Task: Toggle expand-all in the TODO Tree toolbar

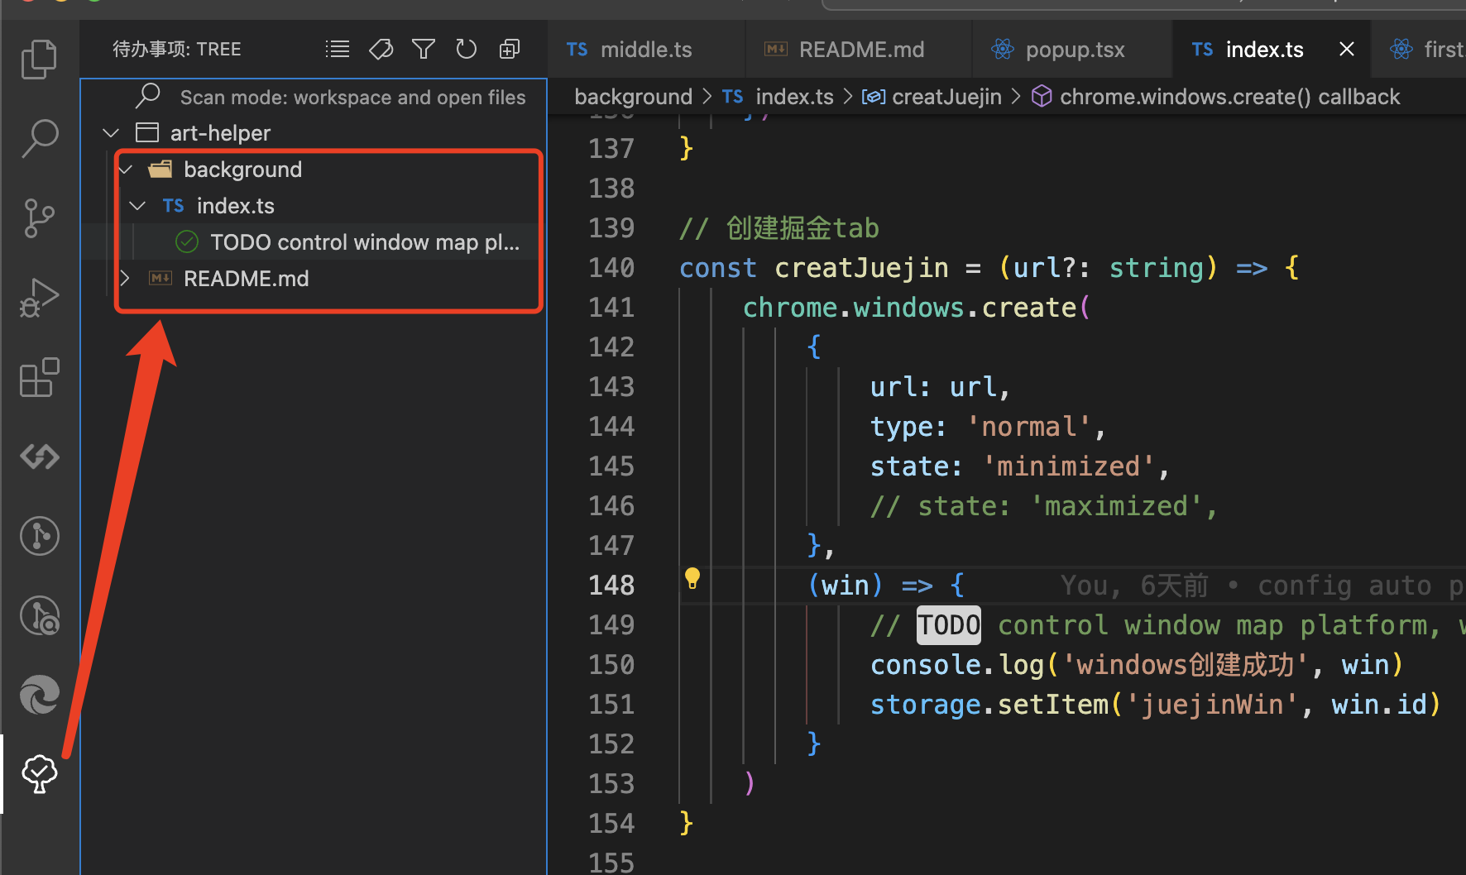Action: point(509,49)
